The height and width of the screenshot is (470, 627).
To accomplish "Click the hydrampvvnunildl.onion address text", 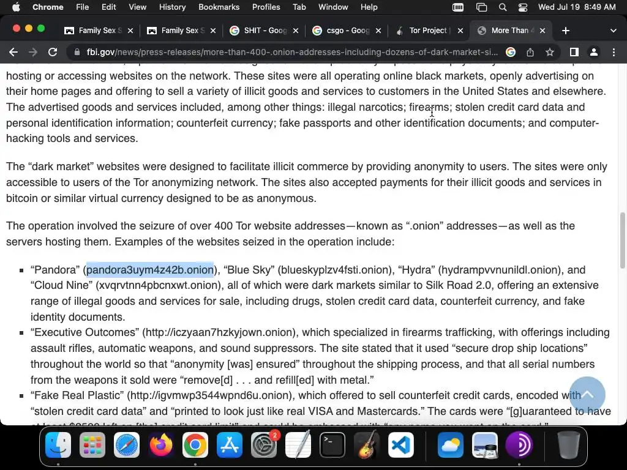I will (x=498, y=270).
